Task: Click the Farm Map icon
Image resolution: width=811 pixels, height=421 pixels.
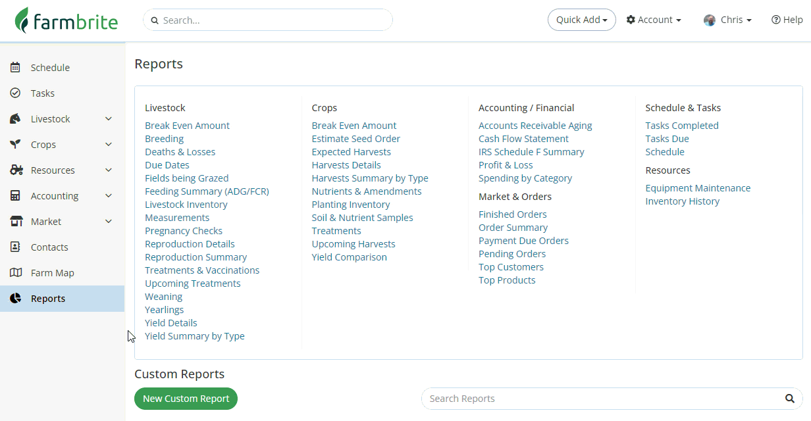Action: 16,272
